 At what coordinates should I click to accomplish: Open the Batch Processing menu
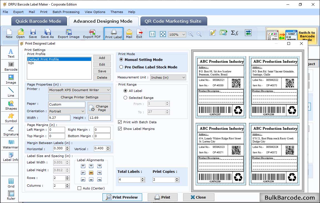click(66, 12)
